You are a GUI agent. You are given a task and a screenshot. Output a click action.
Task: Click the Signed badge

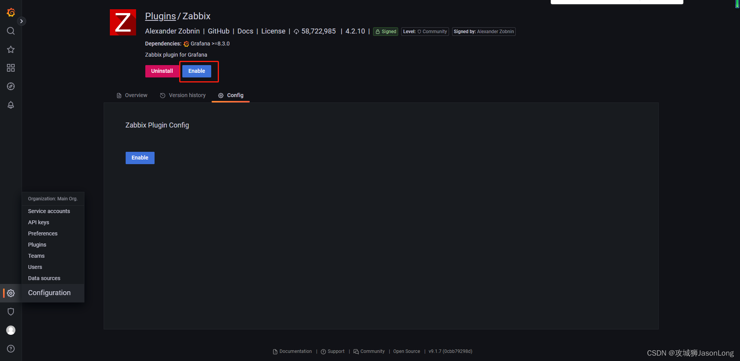385,32
